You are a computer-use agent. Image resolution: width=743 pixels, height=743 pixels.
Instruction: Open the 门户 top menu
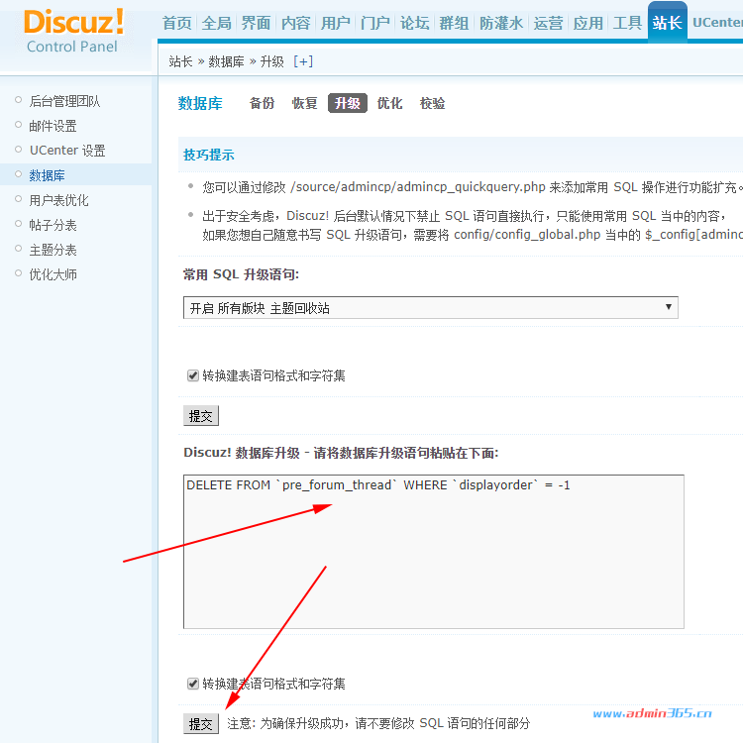374,23
